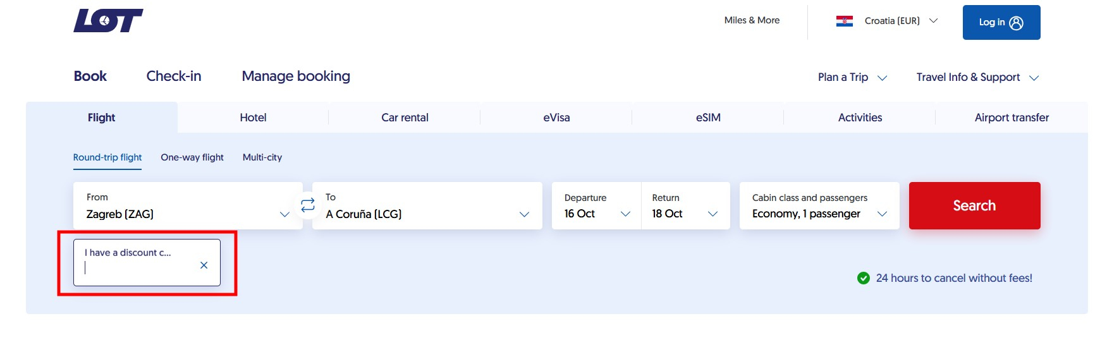Select One-way flight option
Screen dimensions: 1119x340
pyautogui.click(x=192, y=157)
